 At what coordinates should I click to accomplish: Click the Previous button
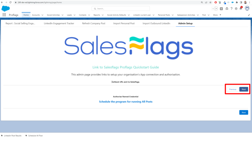pyautogui.click(x=233, y=89)
